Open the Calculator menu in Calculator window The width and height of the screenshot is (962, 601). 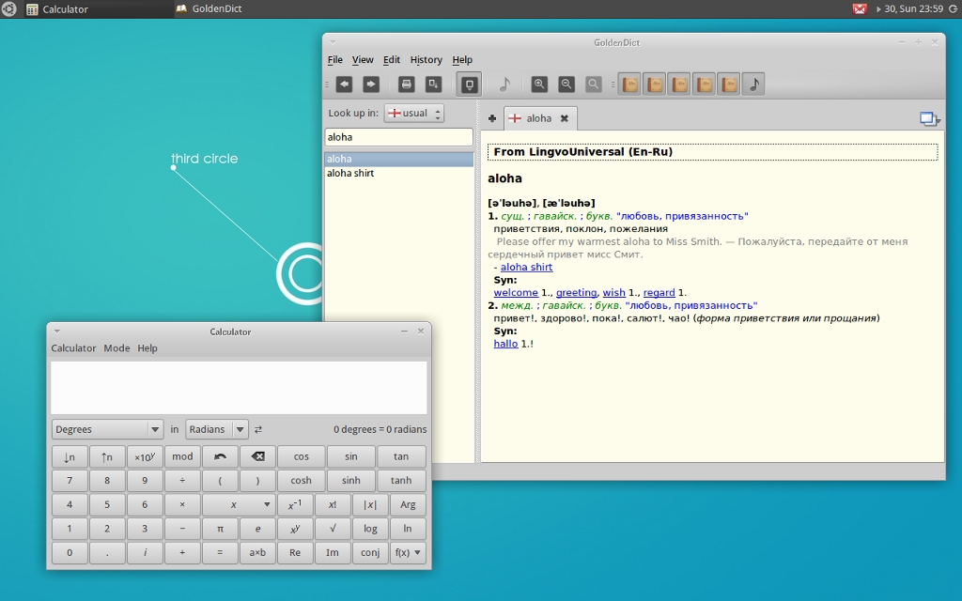point(73,347)
